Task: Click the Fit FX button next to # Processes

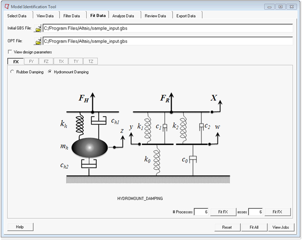Action: (223, 212)
